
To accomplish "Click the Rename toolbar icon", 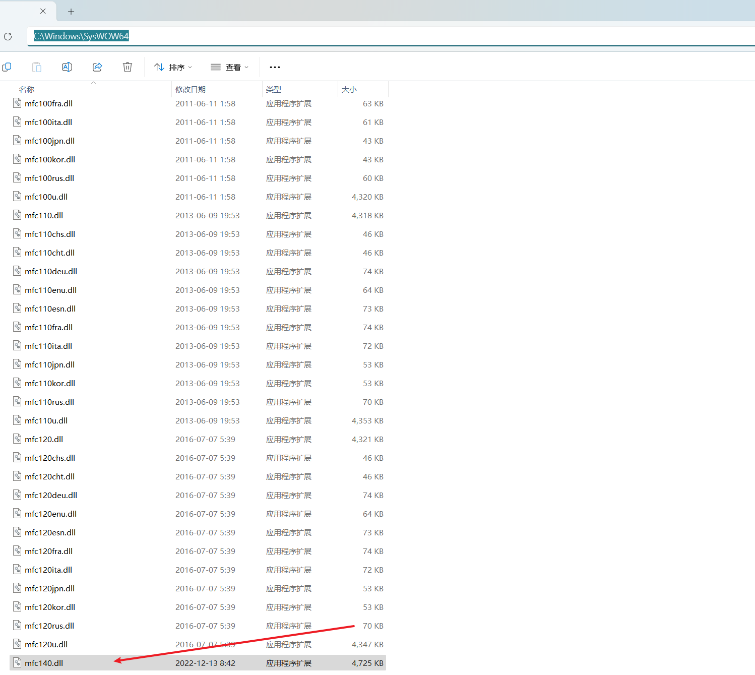I will [x=67, y=67].
